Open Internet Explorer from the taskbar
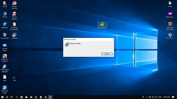177x99 pixels. [36, 97]
